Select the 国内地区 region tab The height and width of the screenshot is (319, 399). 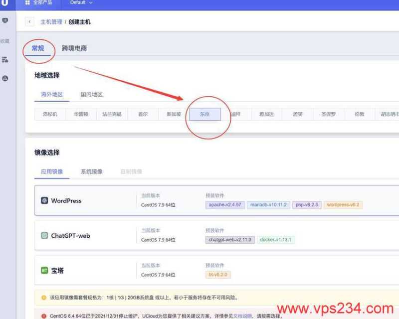[91, 94]
